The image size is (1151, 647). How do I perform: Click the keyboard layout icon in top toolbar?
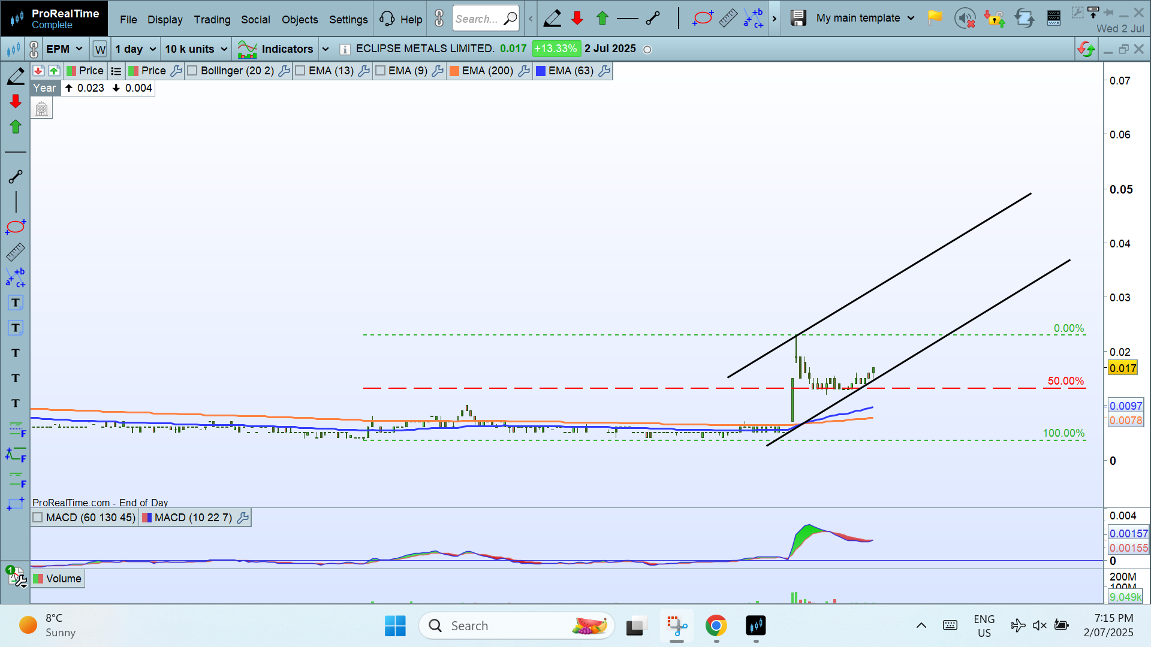pos(1054,19)
